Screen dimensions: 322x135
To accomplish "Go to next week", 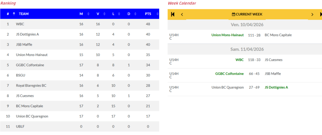I will [x=312, y=14].
